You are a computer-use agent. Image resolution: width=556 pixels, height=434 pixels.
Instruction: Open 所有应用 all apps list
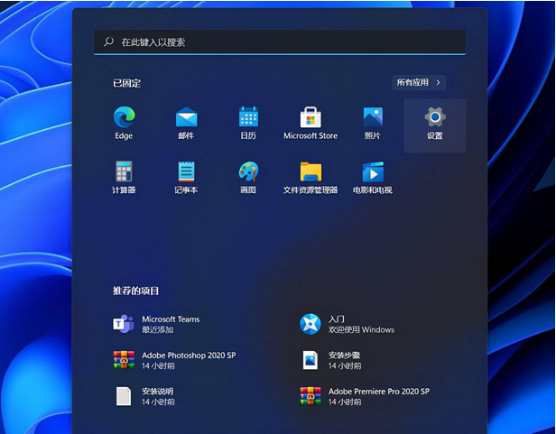pos(419,83)
